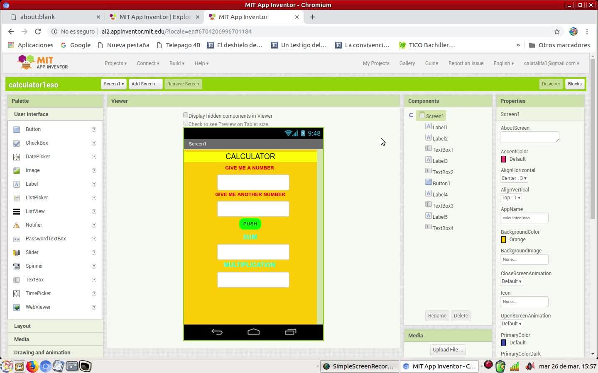Click the Slider palette icon
This screenshot has height=373, width=598.
click(17, 252)
